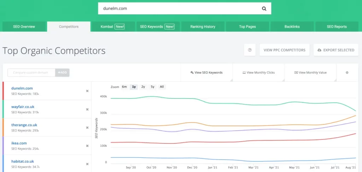The width and height of the screenshot is (362, 172).
Task: Open the SEO Overview tab
Action: 24,26
